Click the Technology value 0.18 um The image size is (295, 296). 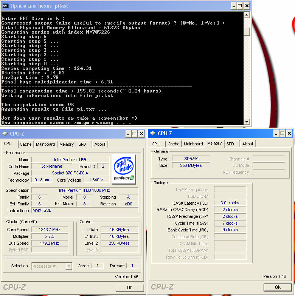pyautogui.click(x=42, y=180)
